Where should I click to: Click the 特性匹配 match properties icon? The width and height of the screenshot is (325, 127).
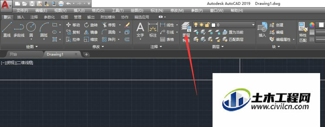(303, 32)
